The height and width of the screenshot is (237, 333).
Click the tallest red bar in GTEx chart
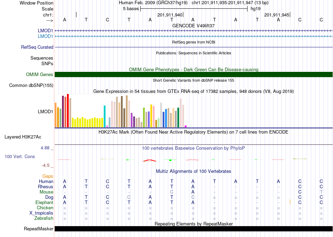tap(68, 111)
